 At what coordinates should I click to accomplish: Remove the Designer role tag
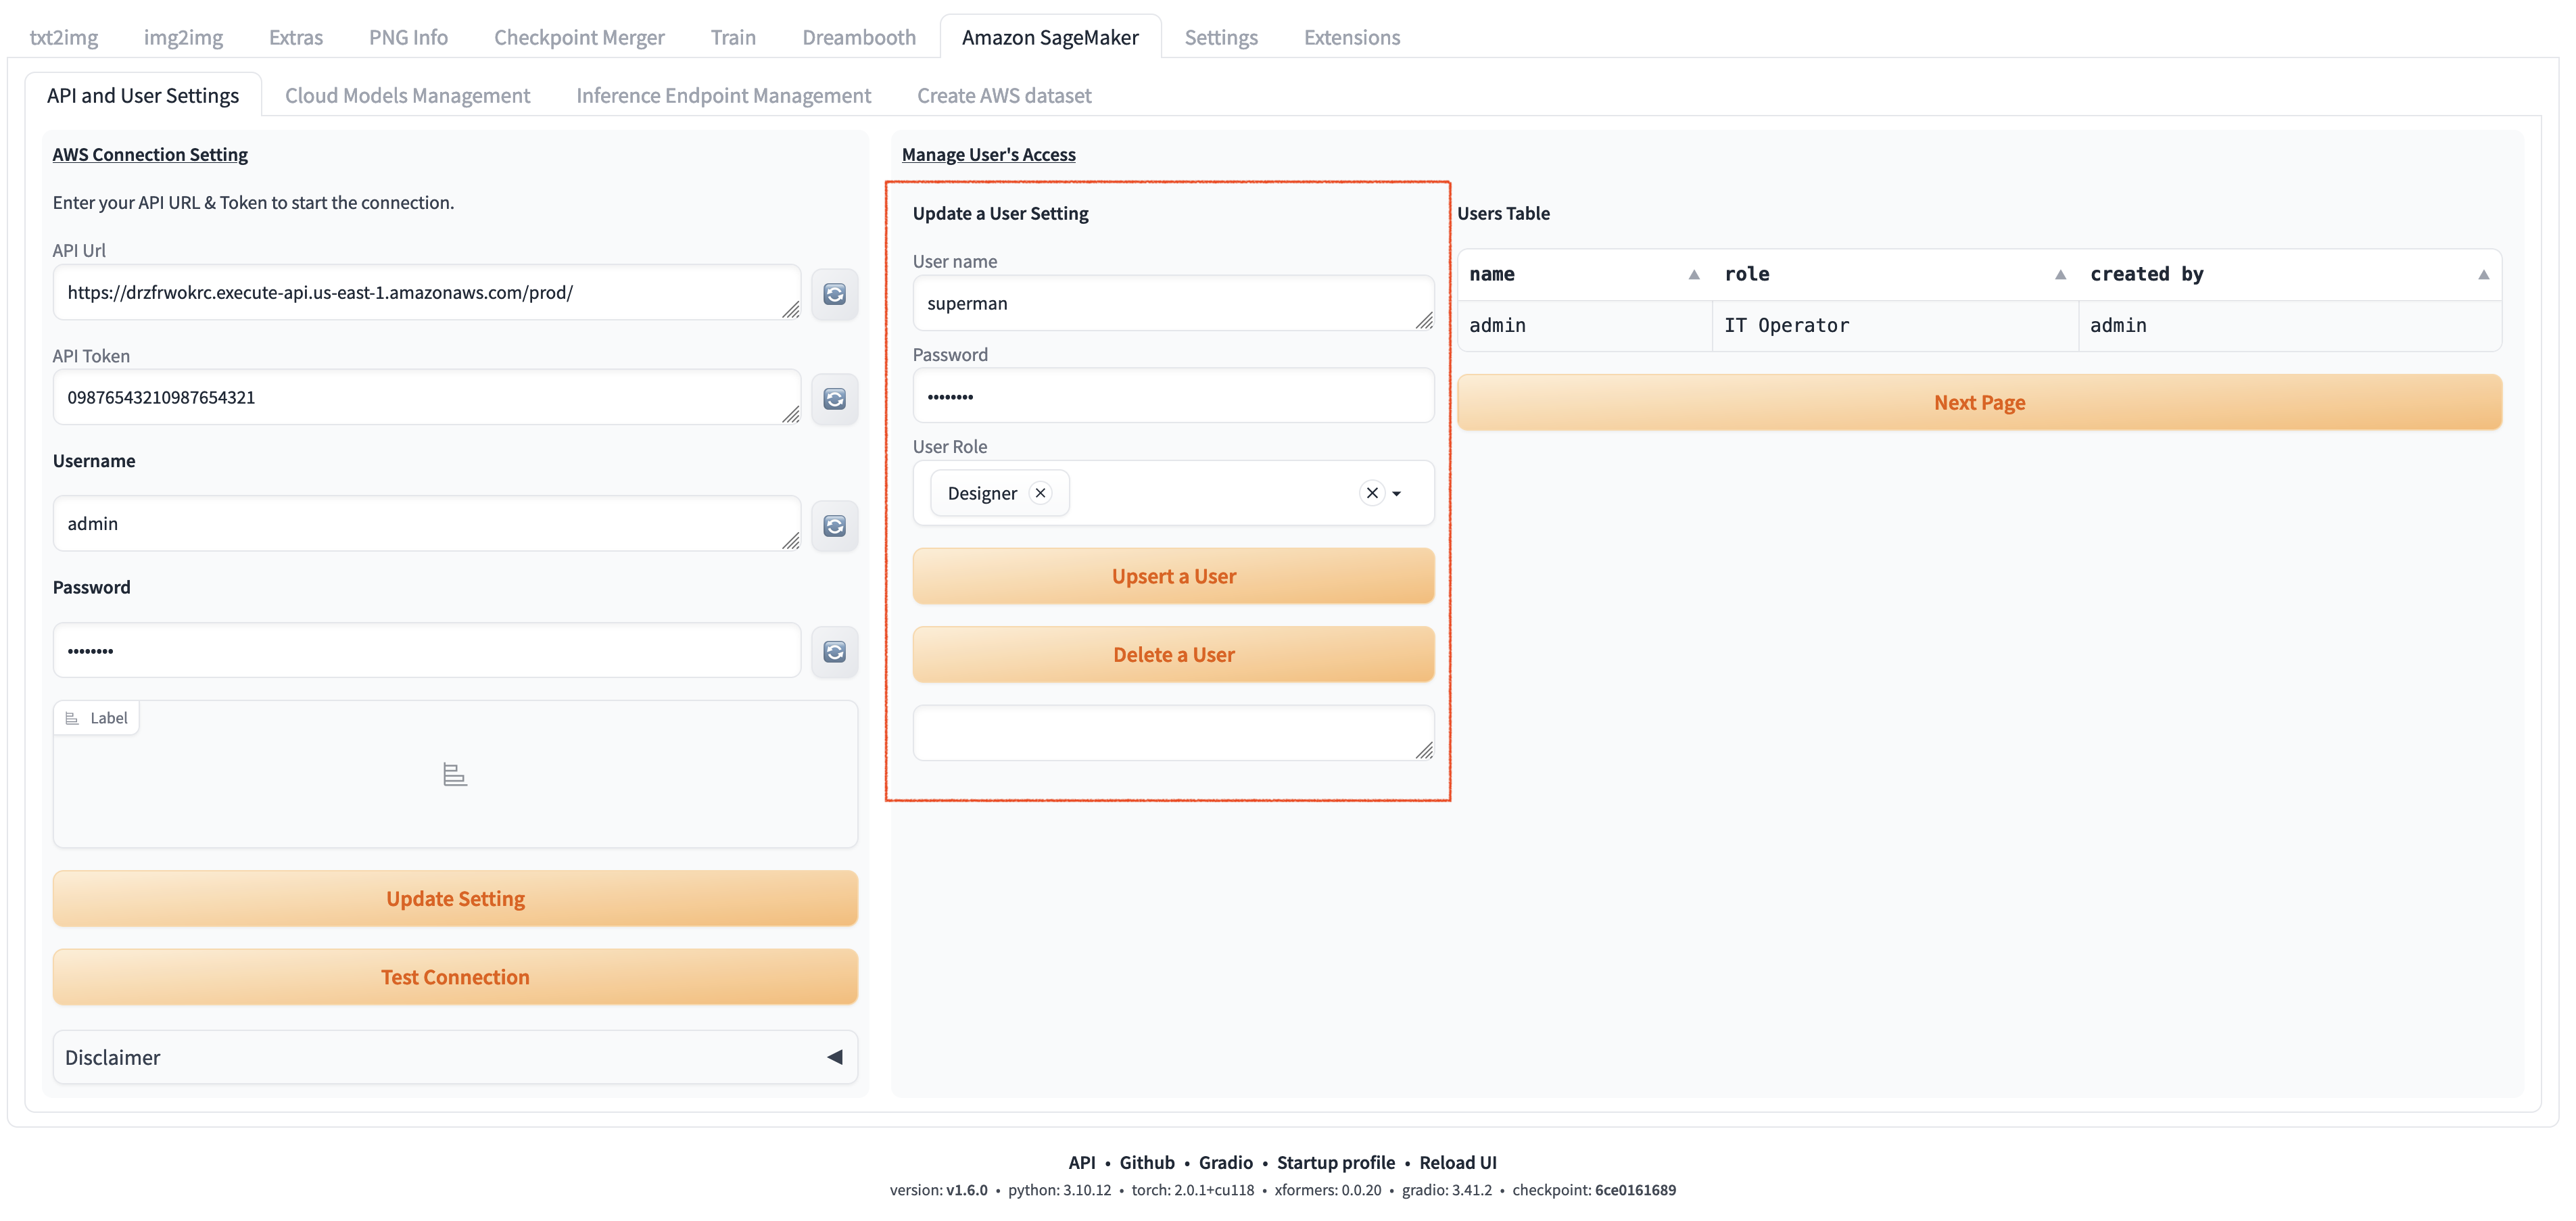tap(1040, 493)
